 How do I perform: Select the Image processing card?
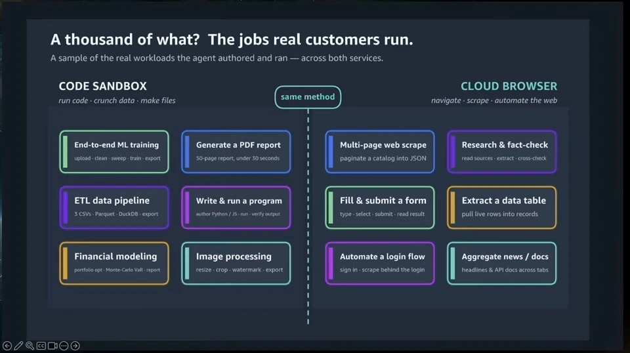(236, 263)
